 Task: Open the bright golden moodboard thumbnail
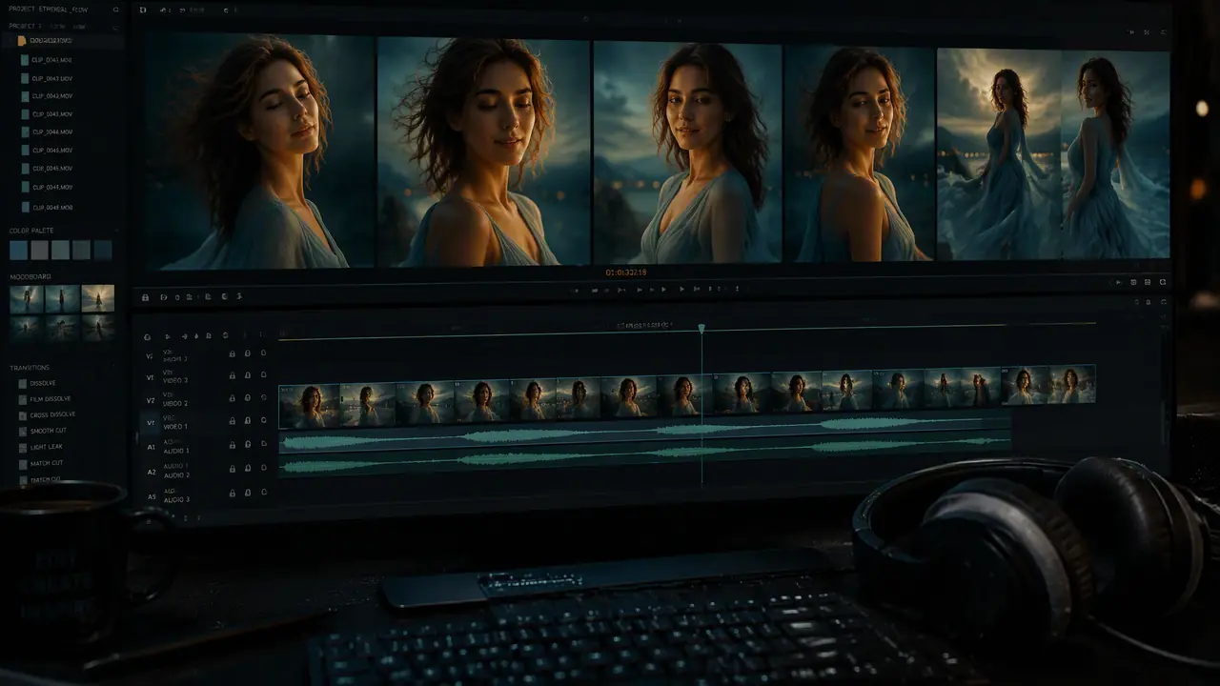pyautogui.click(x=97, y=298)
